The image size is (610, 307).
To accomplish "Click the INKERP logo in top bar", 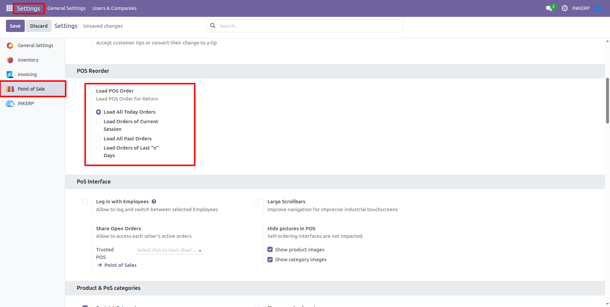I will [599, 8].
